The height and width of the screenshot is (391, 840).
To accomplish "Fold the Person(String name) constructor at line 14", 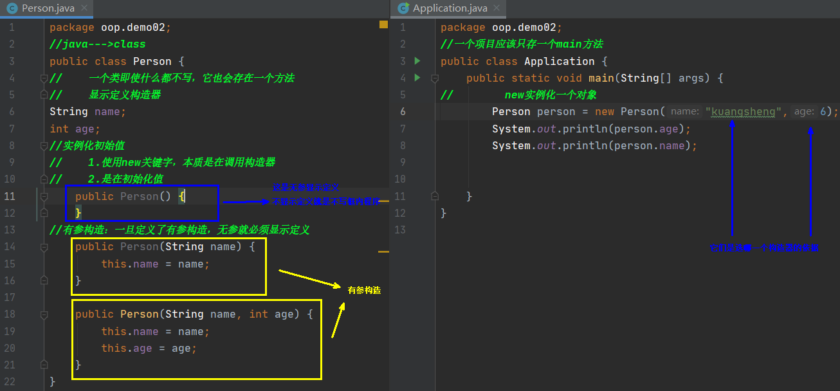I will tap(44, 247).
